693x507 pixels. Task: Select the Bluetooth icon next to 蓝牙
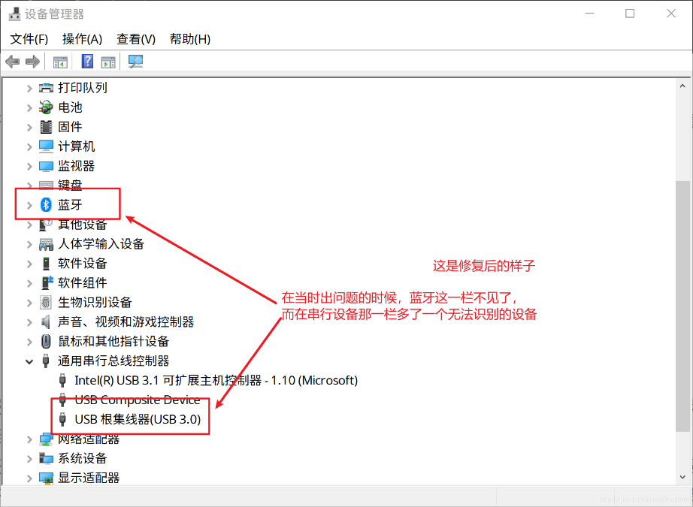click(x=47, y=204)
